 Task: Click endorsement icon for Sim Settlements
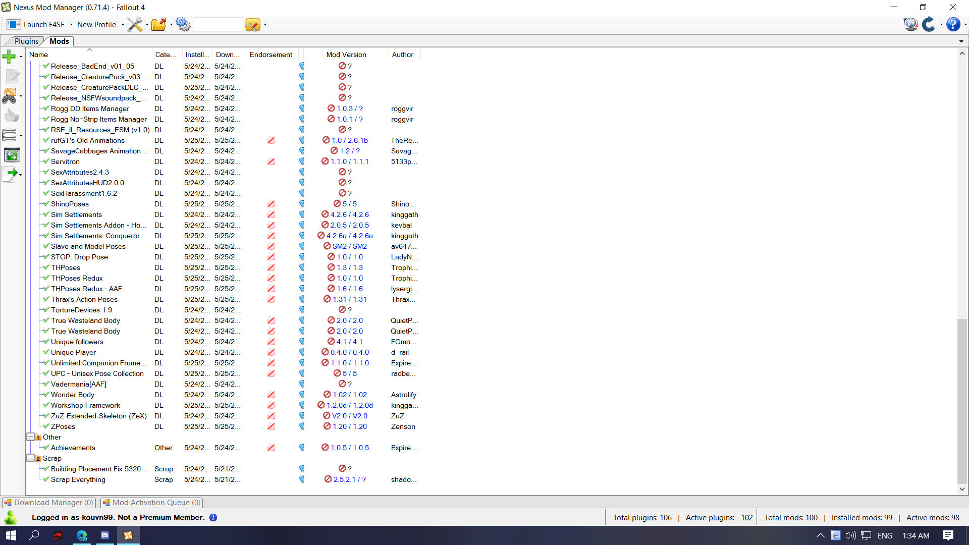coord(271,214)
